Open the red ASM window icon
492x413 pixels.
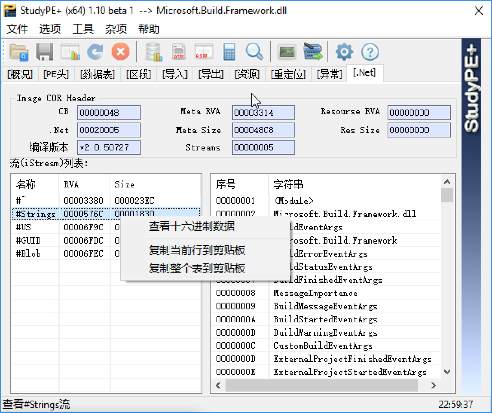tap(204, 52)
